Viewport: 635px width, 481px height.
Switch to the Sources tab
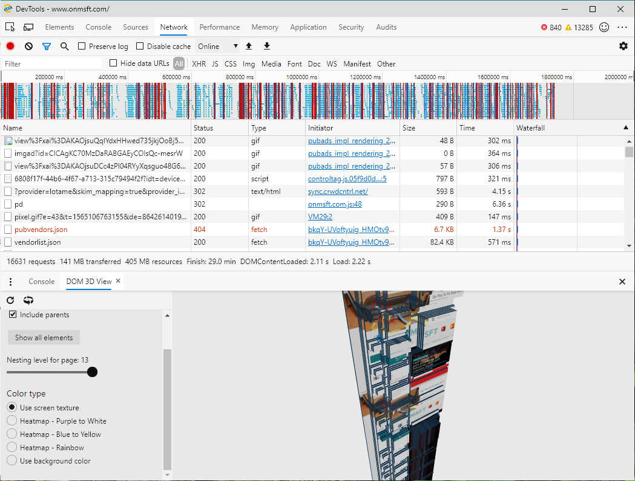[x=136, y=27]
